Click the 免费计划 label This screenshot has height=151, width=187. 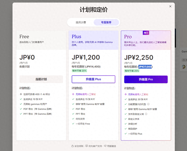click(25, 67)
